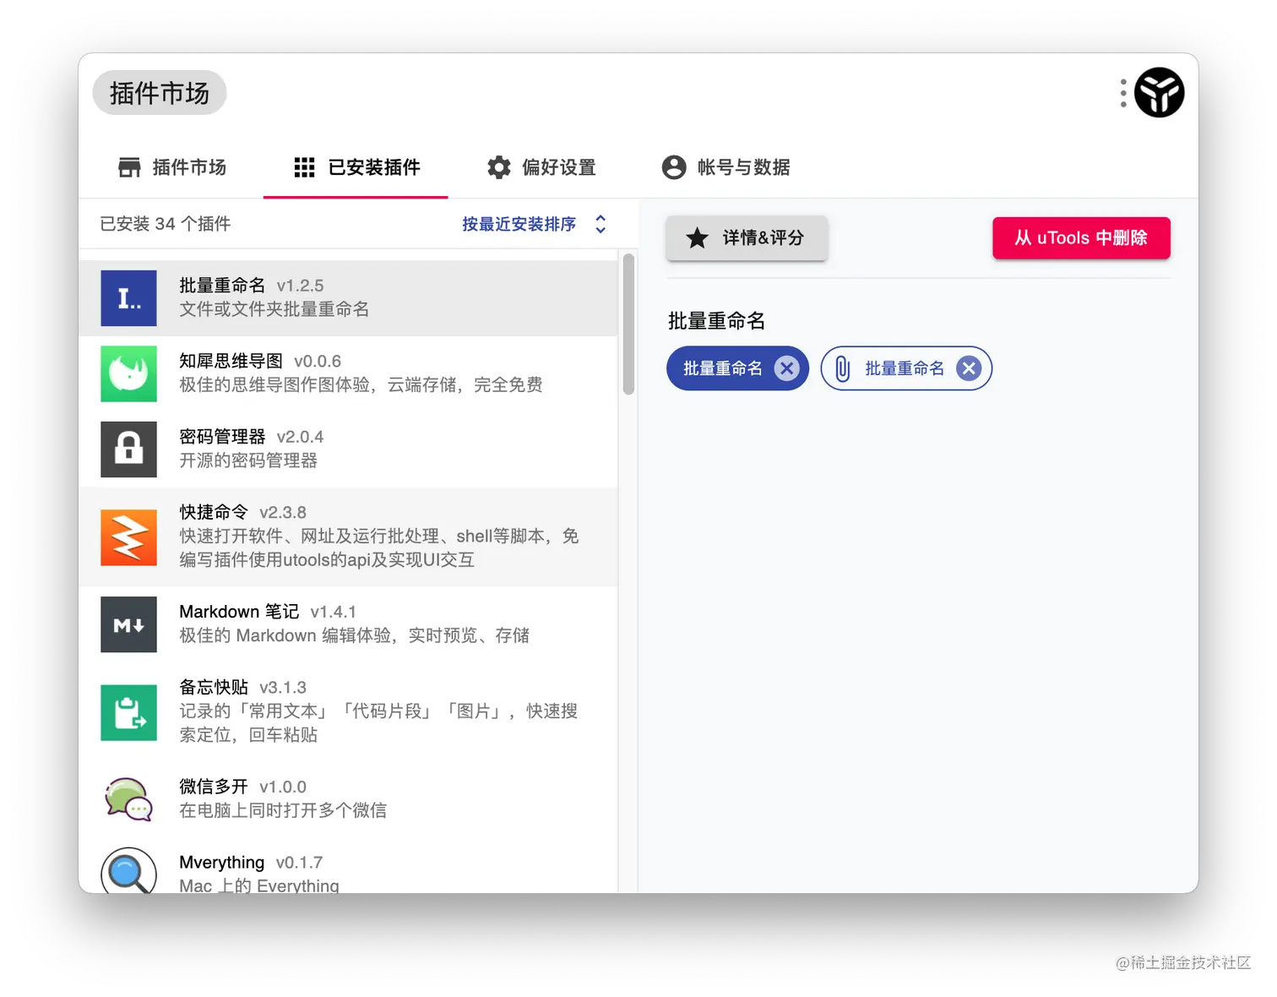Viewport: 1277px width, 997px height.
Task: Switch to the 插件市场 tab
Action: tap(172, 167)
